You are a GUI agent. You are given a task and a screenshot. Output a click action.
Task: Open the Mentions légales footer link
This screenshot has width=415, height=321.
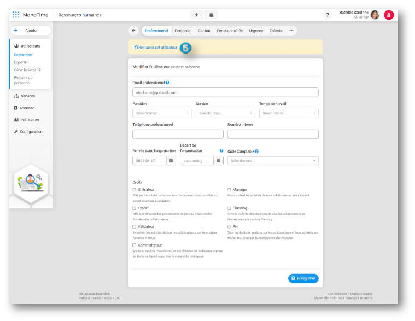(361, 294)
